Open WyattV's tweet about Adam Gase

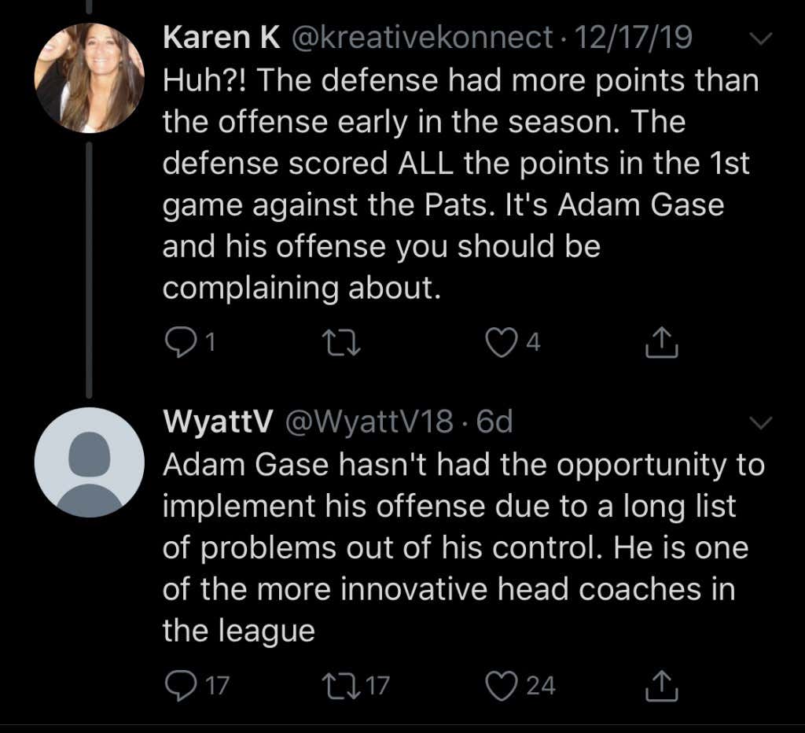456,547
